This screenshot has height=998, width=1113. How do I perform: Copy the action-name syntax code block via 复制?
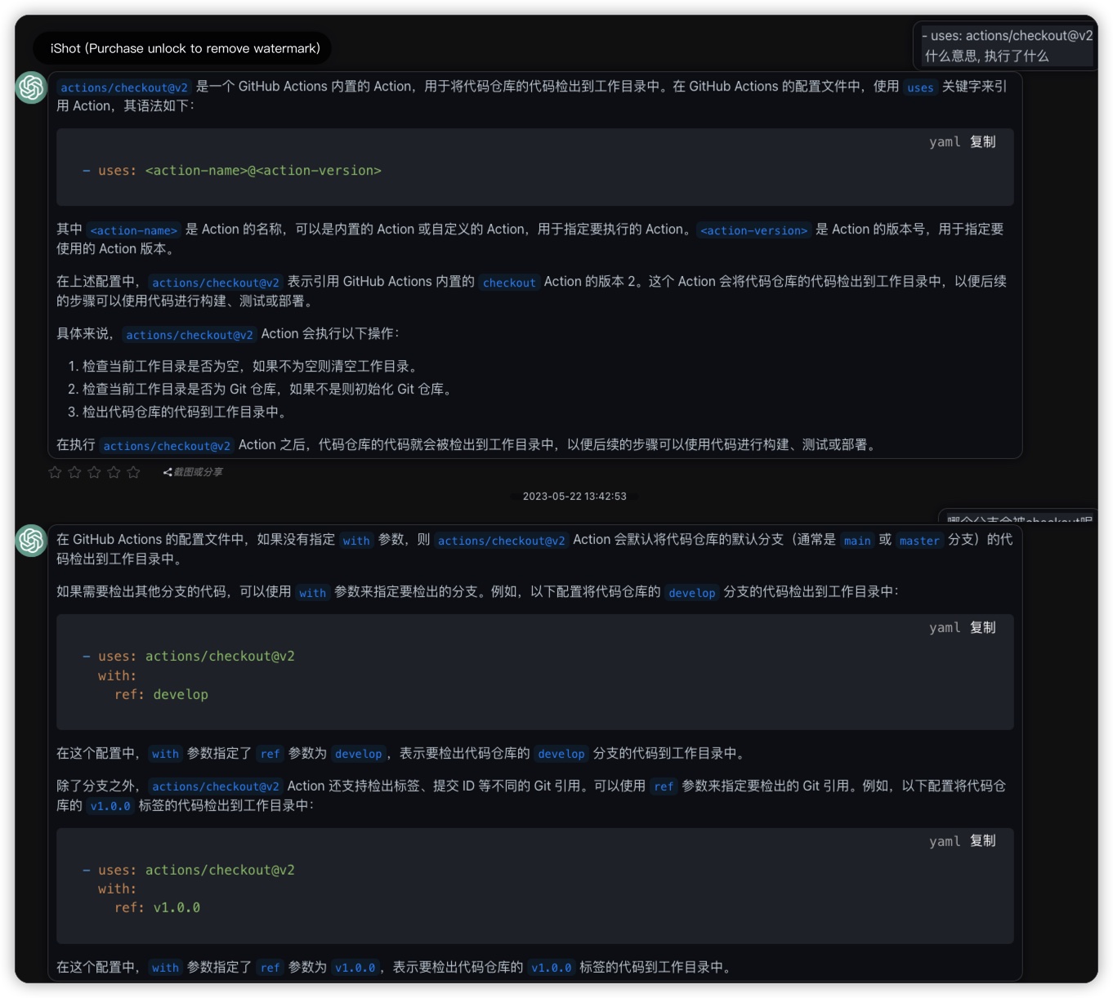point(982,142)
